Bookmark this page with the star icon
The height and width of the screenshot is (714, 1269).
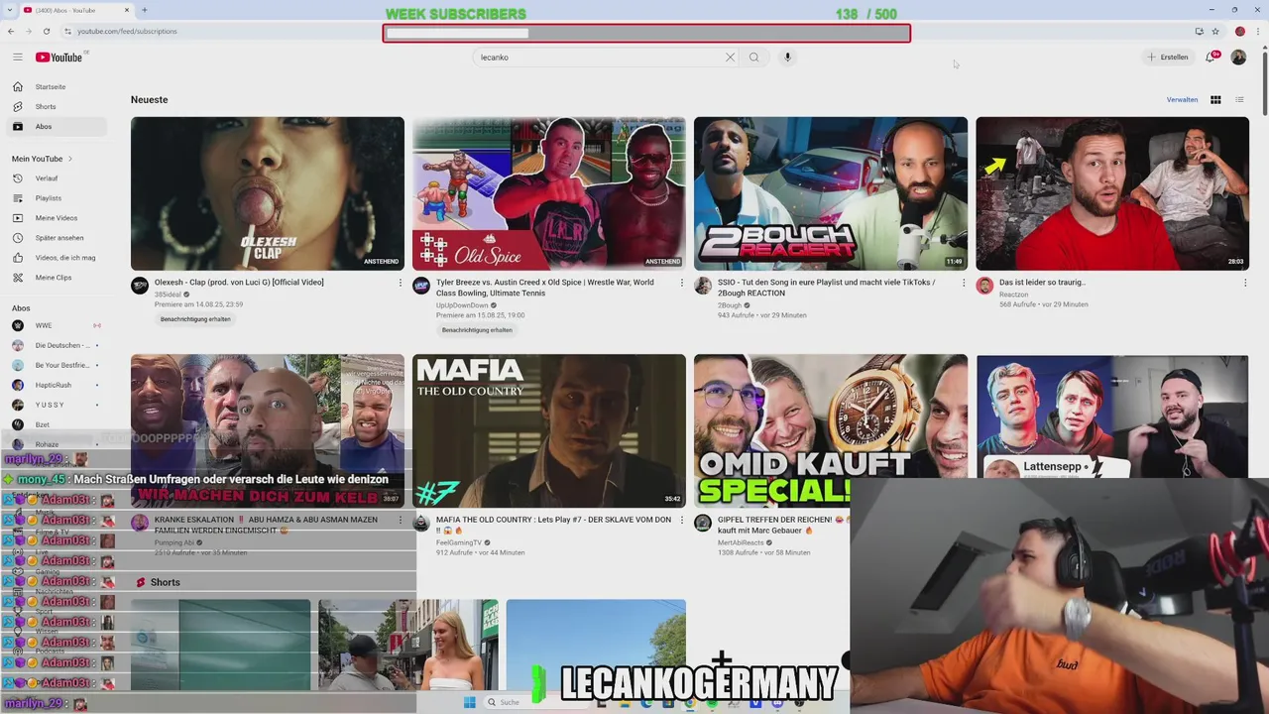pos(1215,32)
